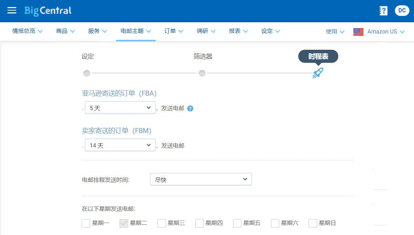Toggle the 星期二 checkbox

(124, 223)
